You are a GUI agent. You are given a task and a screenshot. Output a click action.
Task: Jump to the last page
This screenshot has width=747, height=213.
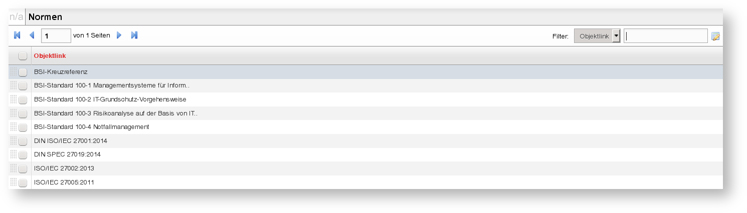click(x=134, y=35)
